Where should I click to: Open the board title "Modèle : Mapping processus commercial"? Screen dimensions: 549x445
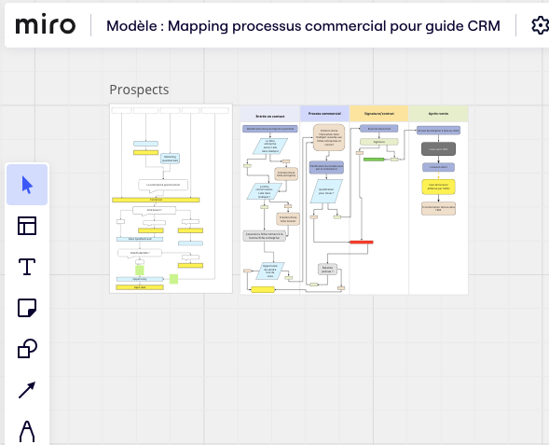303,26
